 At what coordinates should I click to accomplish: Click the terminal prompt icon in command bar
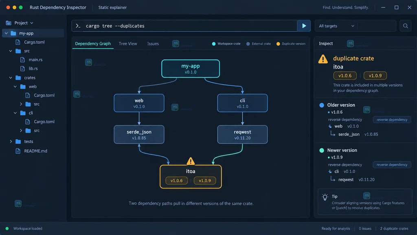[78, 26]
